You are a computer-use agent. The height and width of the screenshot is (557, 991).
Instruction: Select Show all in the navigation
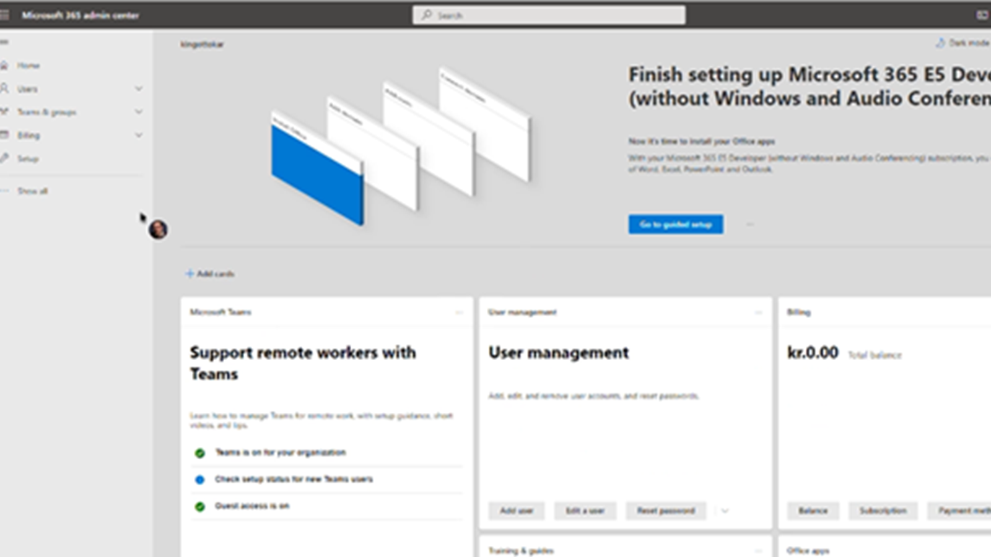[32, 191]
